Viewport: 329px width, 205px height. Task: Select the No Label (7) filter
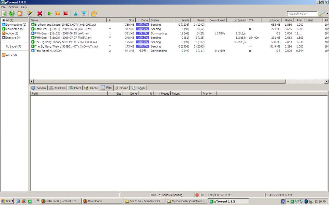(13, 46)
